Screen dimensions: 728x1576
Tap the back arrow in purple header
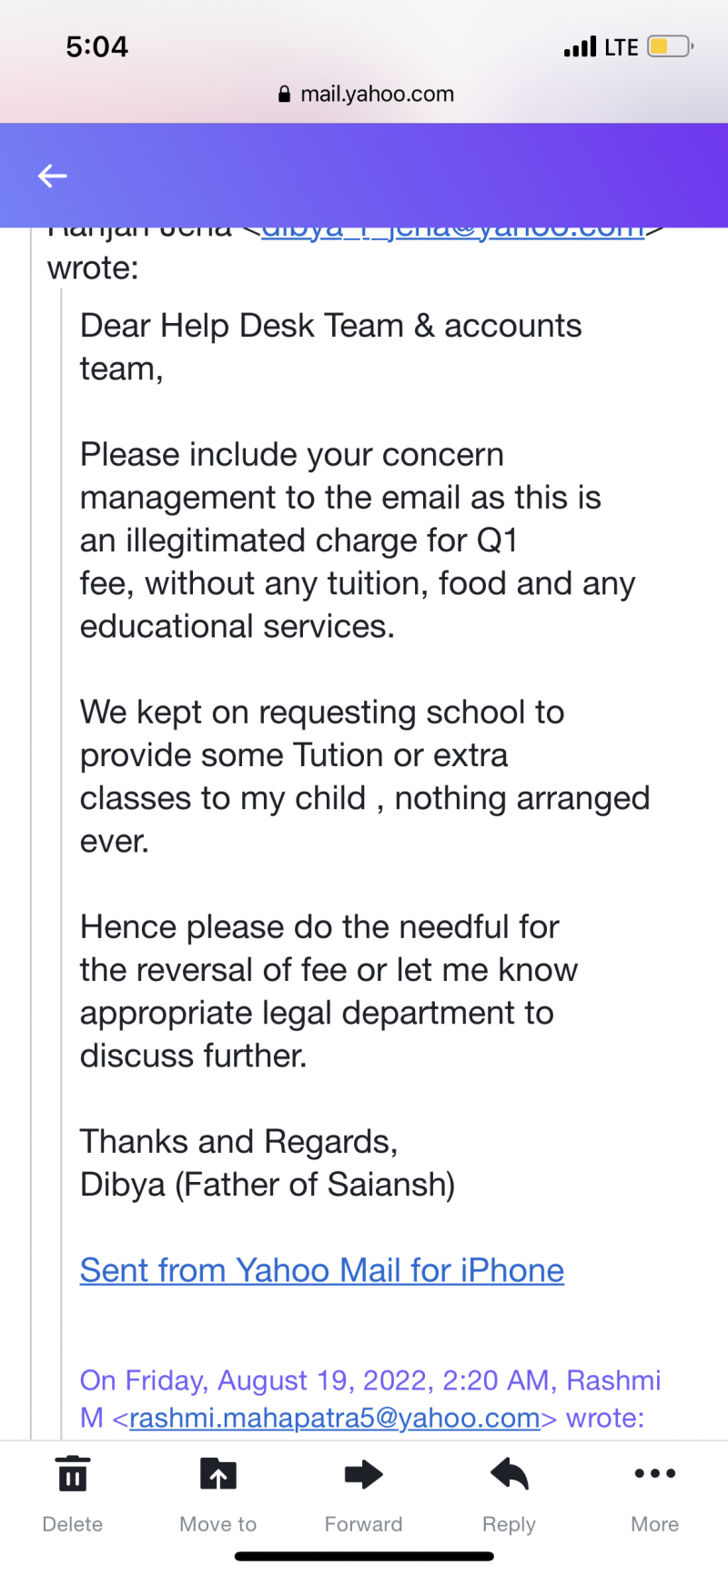(53, 176)
